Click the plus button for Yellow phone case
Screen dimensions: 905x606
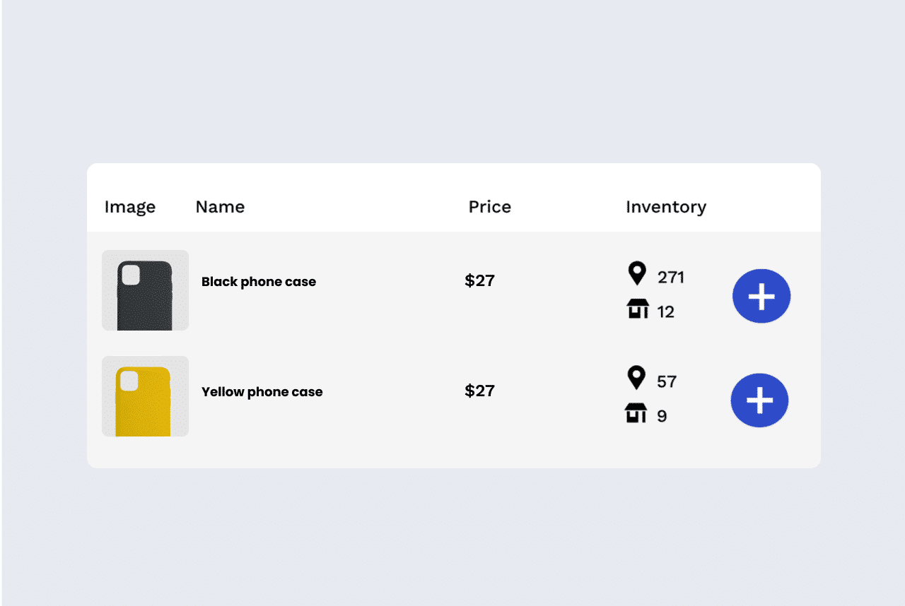tap(759, 400)
